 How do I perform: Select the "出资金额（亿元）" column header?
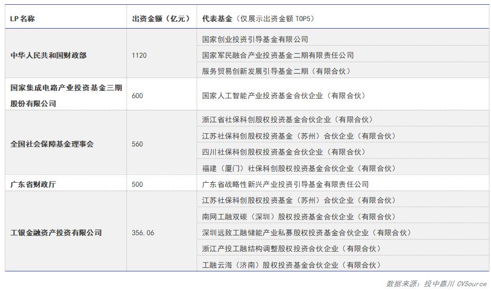point(161,19)
